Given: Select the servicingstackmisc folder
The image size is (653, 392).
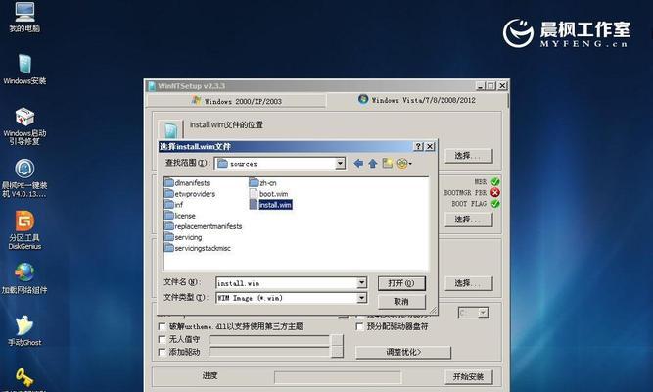Looking at the screenshot, I should [x=198, y=248].
